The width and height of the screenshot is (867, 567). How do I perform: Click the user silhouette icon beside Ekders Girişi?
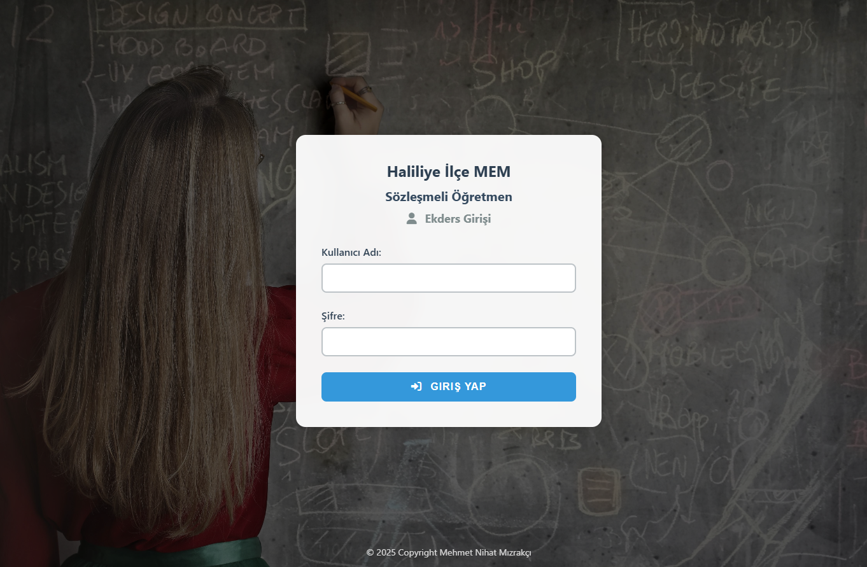411,218
